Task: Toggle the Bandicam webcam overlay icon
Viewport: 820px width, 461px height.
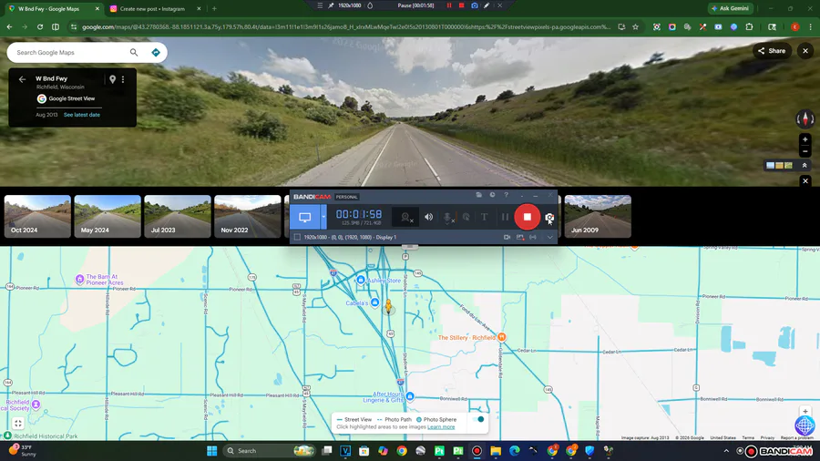Action: pyautogui.click(x=406, y=218)
